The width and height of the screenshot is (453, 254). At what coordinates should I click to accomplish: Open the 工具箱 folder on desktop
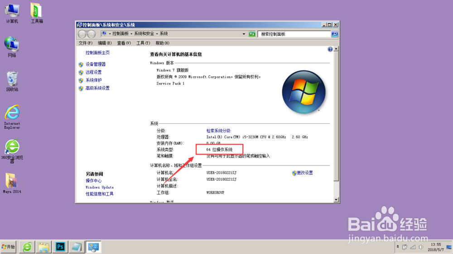point(37,13)
